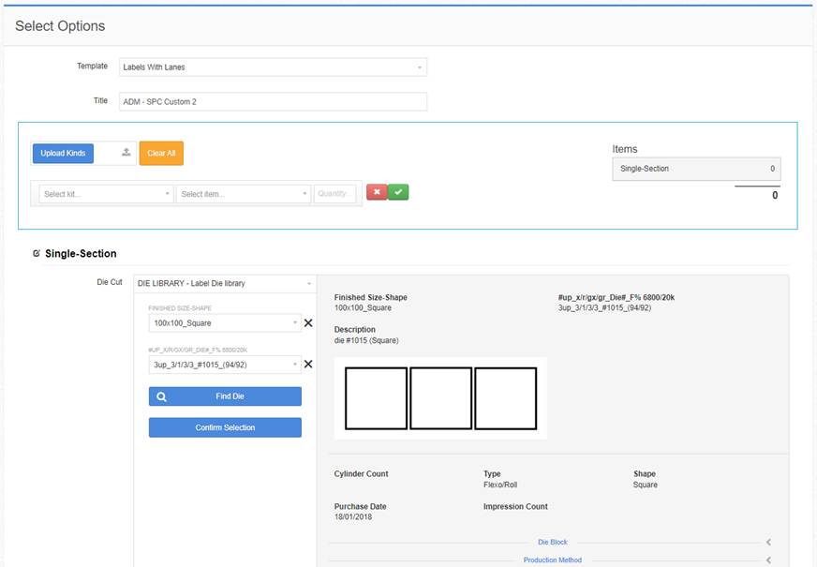Expand the Die Block section chevron
The image size is (817, 567).
tap(768, 542)
